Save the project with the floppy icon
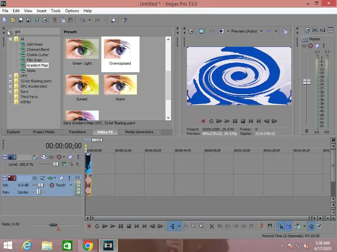 (x=21, y=20)
